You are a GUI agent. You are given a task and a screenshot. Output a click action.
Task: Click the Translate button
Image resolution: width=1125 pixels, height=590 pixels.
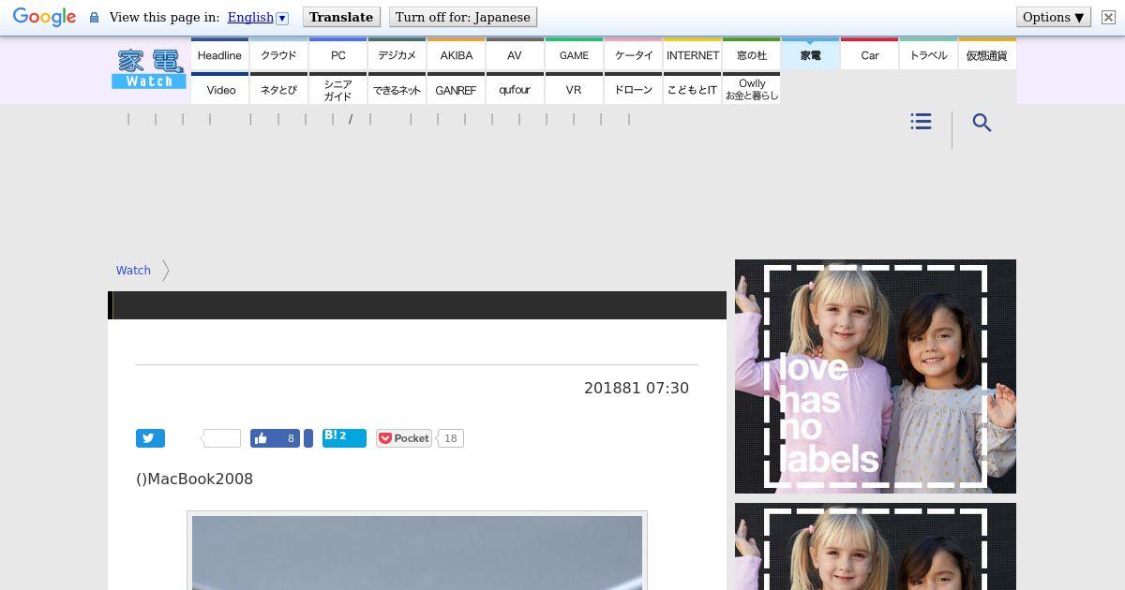pos(341,17)
